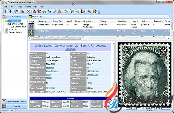
Task: Click the paperclip attachment icon
Action: [x=55, y=11]
